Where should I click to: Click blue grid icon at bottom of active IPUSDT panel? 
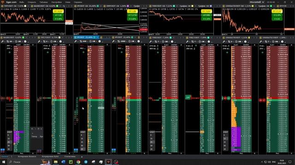(76, 150)
